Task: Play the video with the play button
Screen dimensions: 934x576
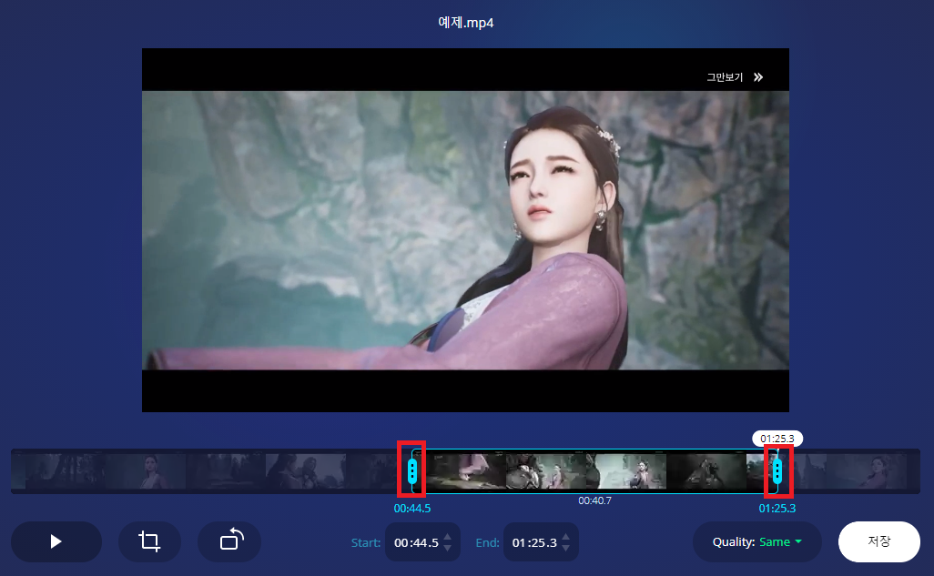Action: pos(56,541)
